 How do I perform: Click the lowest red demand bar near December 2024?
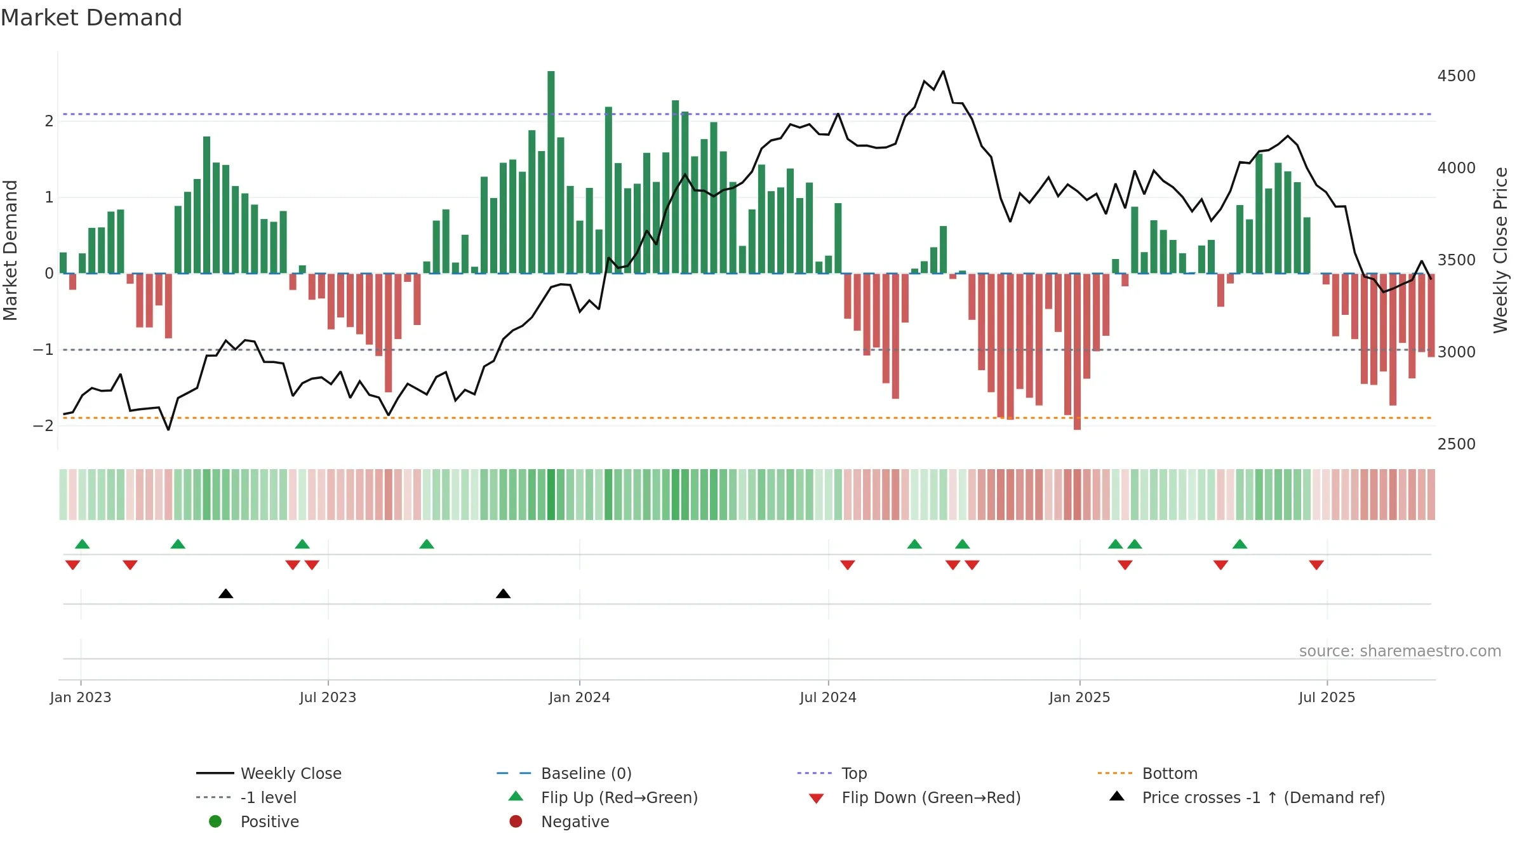pyautogui.click(x=1078, y=352)
